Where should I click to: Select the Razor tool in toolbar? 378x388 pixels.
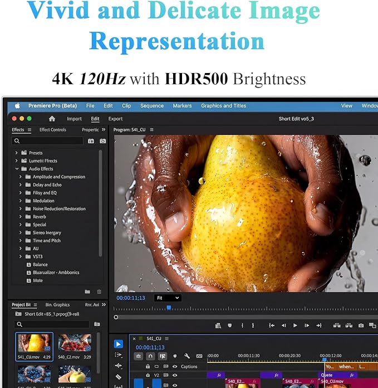point(119,377)
